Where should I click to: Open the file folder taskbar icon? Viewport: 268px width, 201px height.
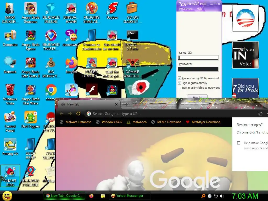(x=103, y=196)
